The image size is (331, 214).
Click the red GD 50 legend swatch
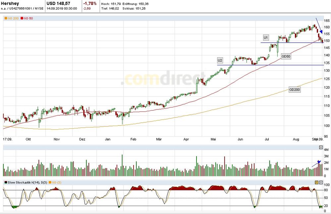[x=22, y=18]
